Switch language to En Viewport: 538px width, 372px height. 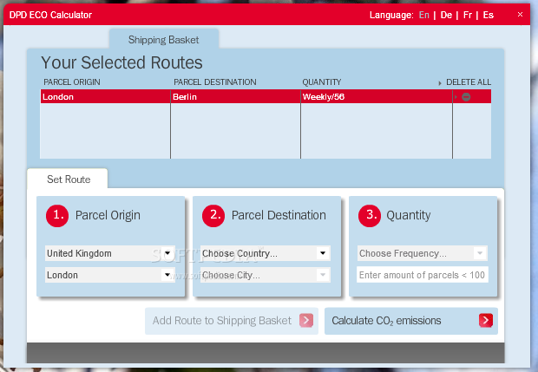[424, 15]
